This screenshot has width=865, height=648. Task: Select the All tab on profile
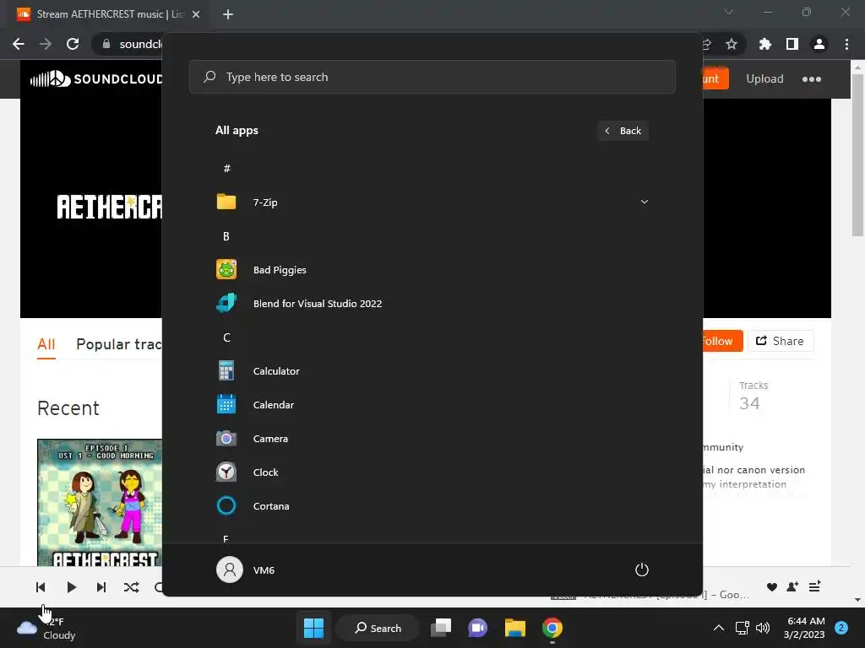point(46,344)
